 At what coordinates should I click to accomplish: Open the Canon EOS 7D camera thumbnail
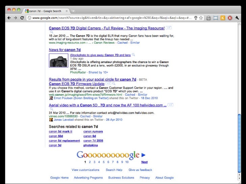tap(58, 60)
